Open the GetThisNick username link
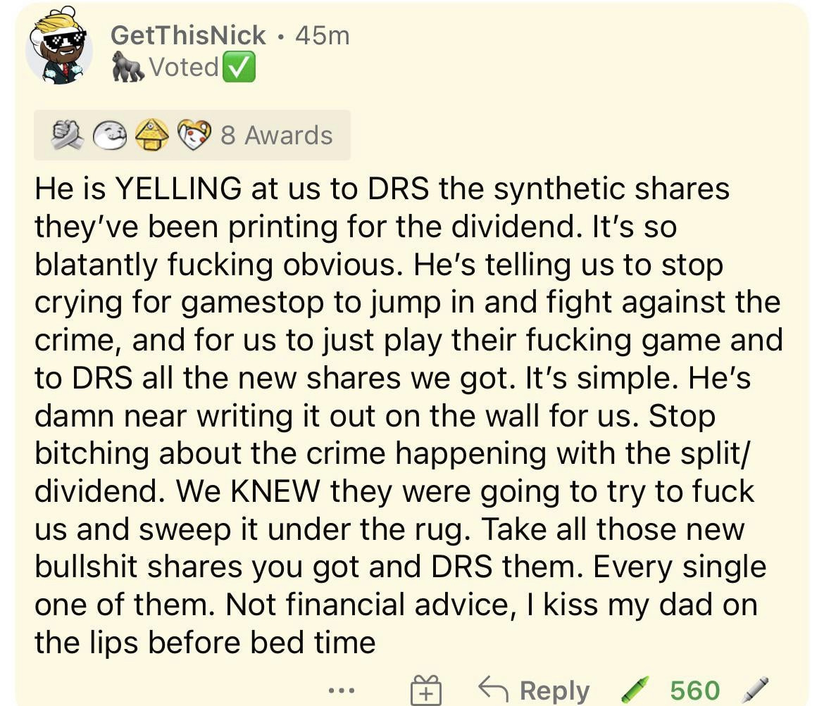The width and height of the screenshot is (824, 706). [x=188, y=36]
